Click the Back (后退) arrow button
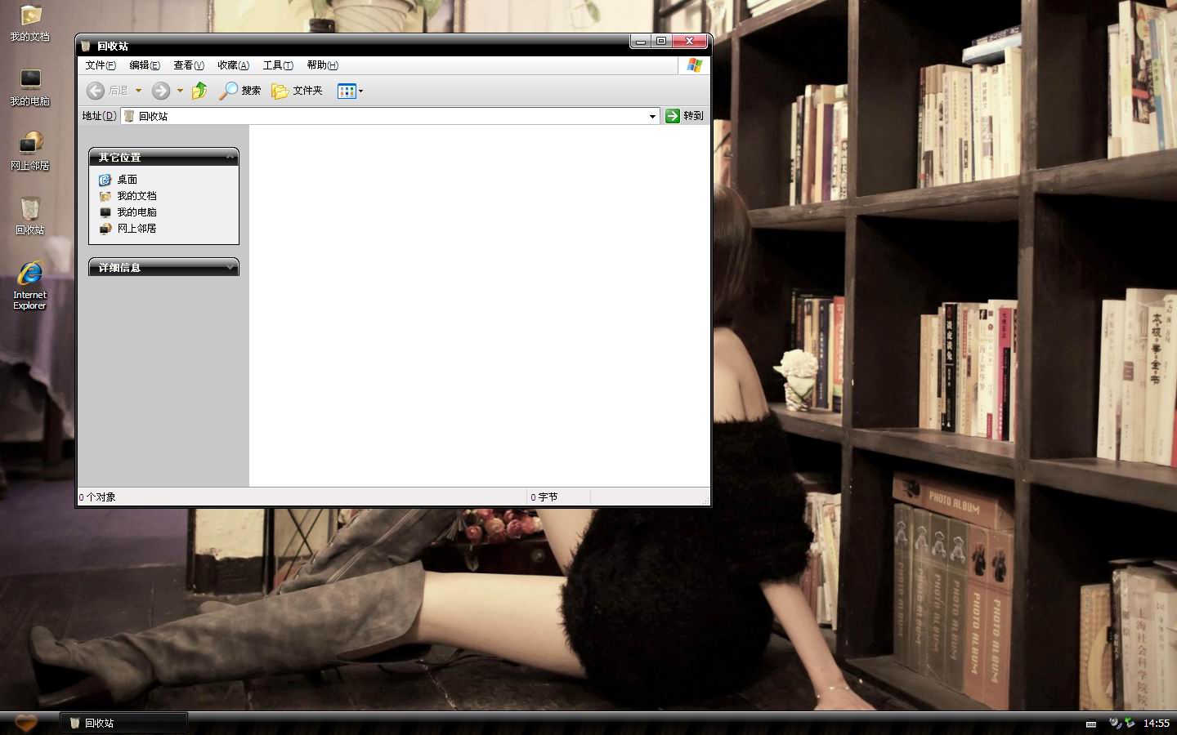 [107, 91]
